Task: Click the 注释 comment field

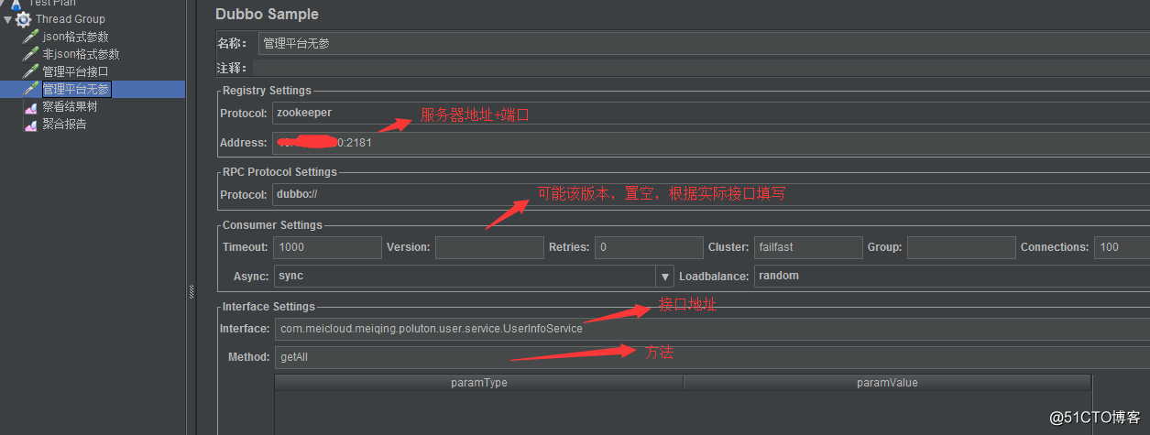Action: tap(702, 68)
